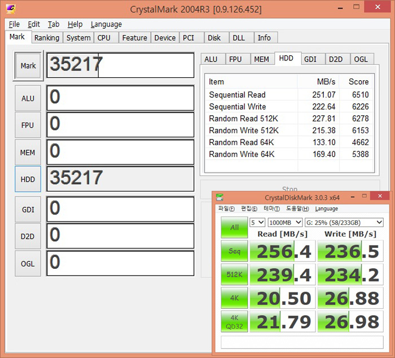Run the 4K QD32 test
The width and height of the screenshot is (395, 358).
pos(234,321)
